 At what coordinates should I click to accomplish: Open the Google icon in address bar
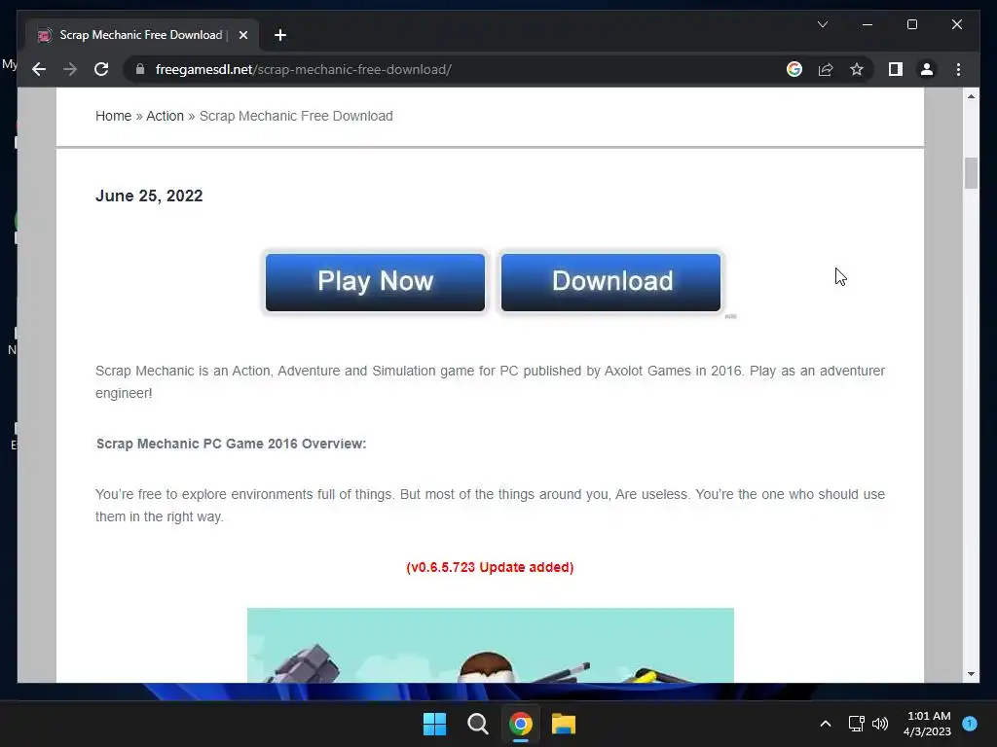click(x=794, y=69)
